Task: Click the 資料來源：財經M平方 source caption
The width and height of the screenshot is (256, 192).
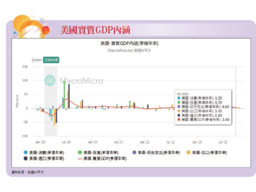Action: click(x=28, y=172)
